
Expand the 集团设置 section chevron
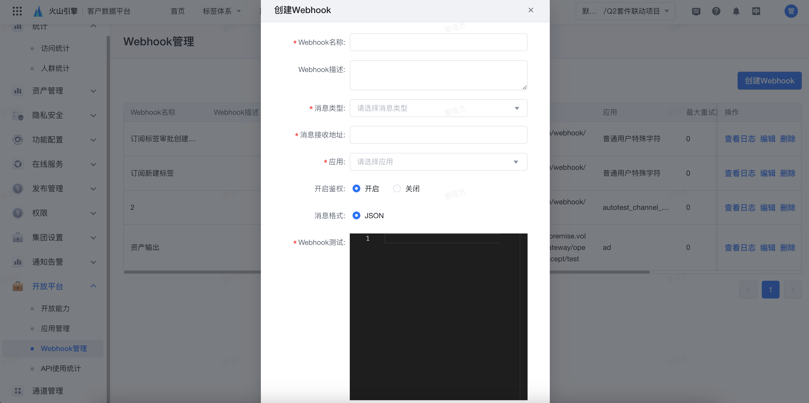coord(93,237)
